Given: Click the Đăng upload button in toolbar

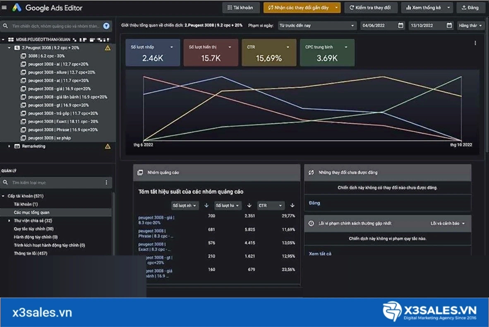Looking at the screenshot, I should point(470,7).
